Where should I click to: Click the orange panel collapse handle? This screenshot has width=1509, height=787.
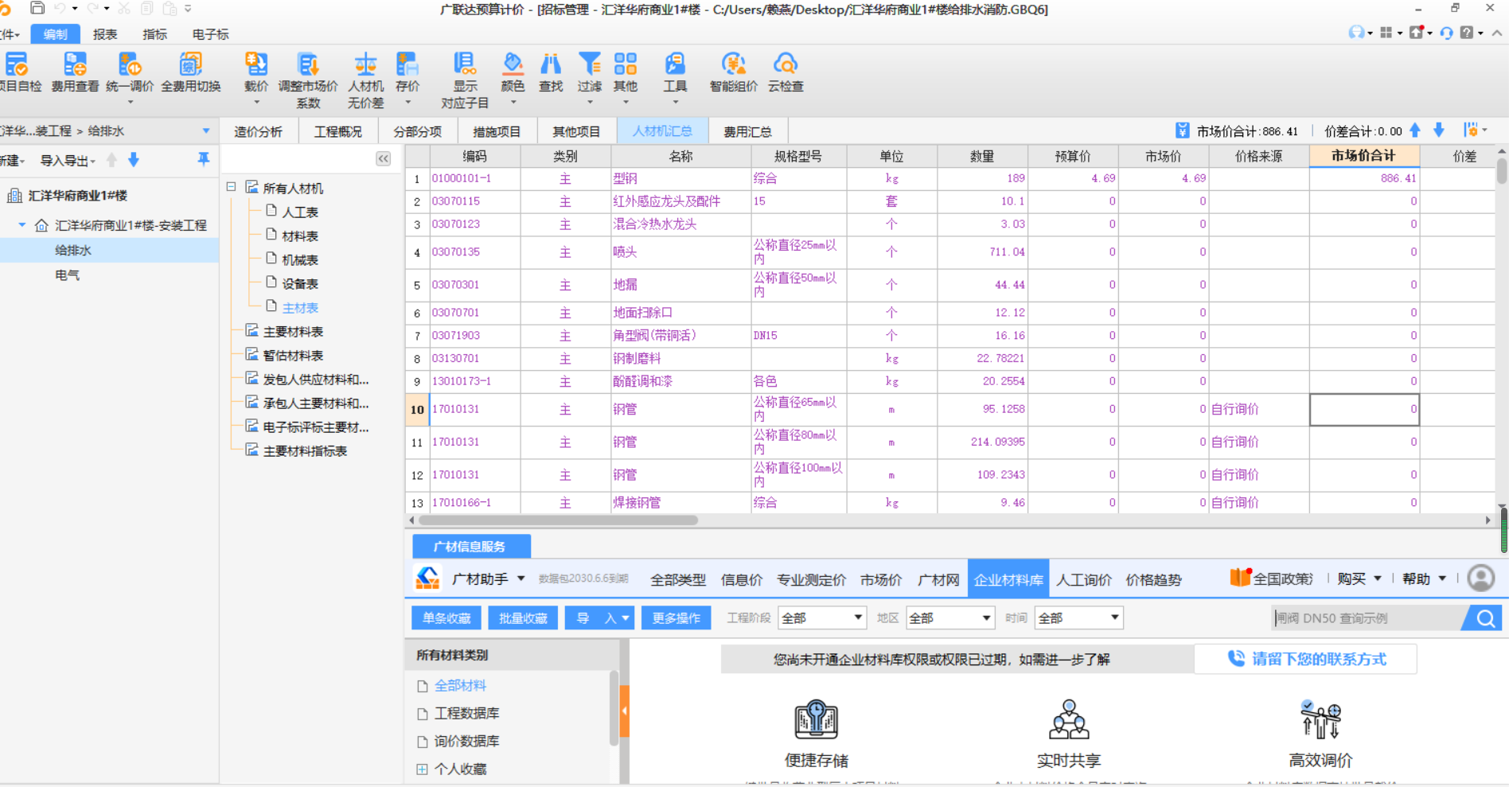pyautogui.click(x=625, y=711)
